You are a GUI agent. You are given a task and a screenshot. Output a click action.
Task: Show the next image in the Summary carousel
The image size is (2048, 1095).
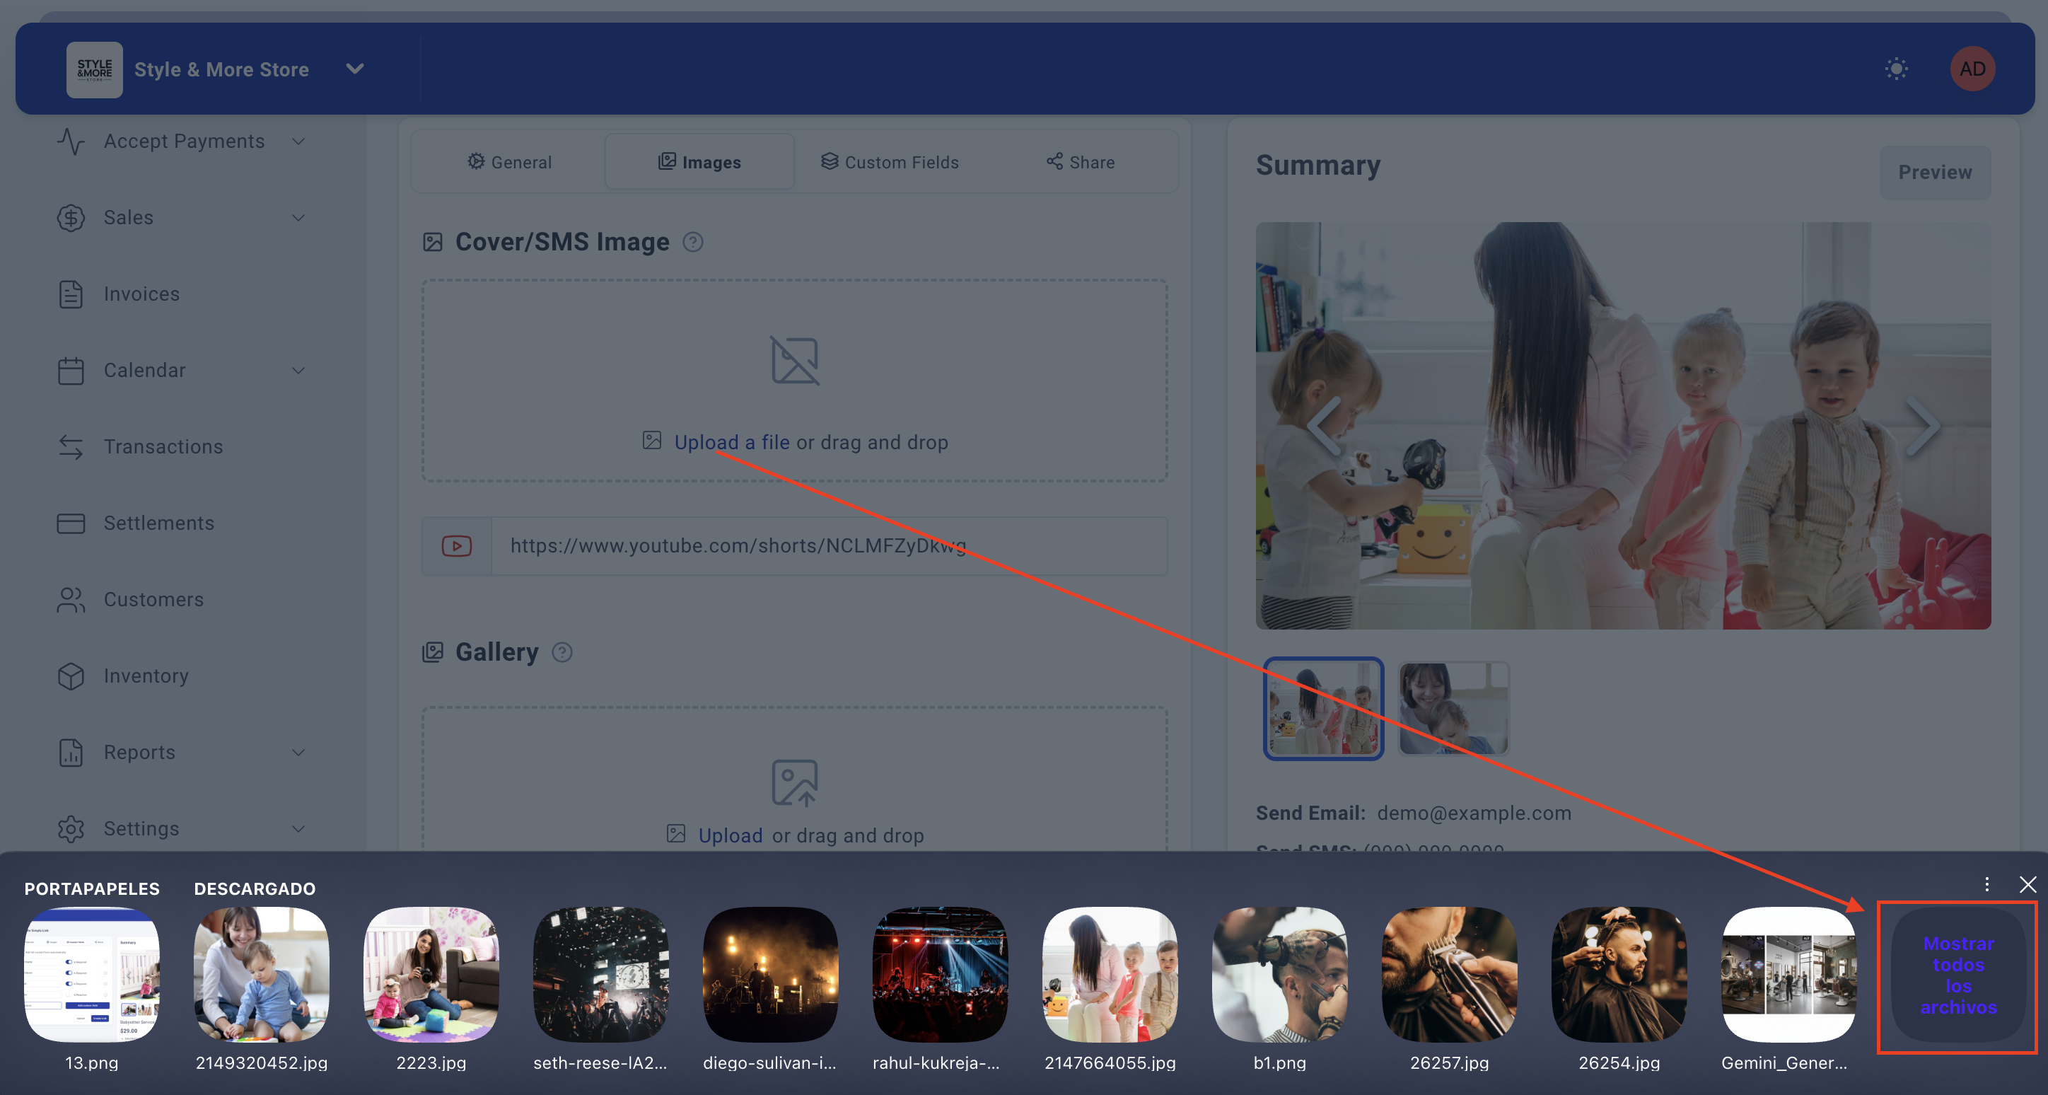pyautogui.click(x=1922, y=427)
